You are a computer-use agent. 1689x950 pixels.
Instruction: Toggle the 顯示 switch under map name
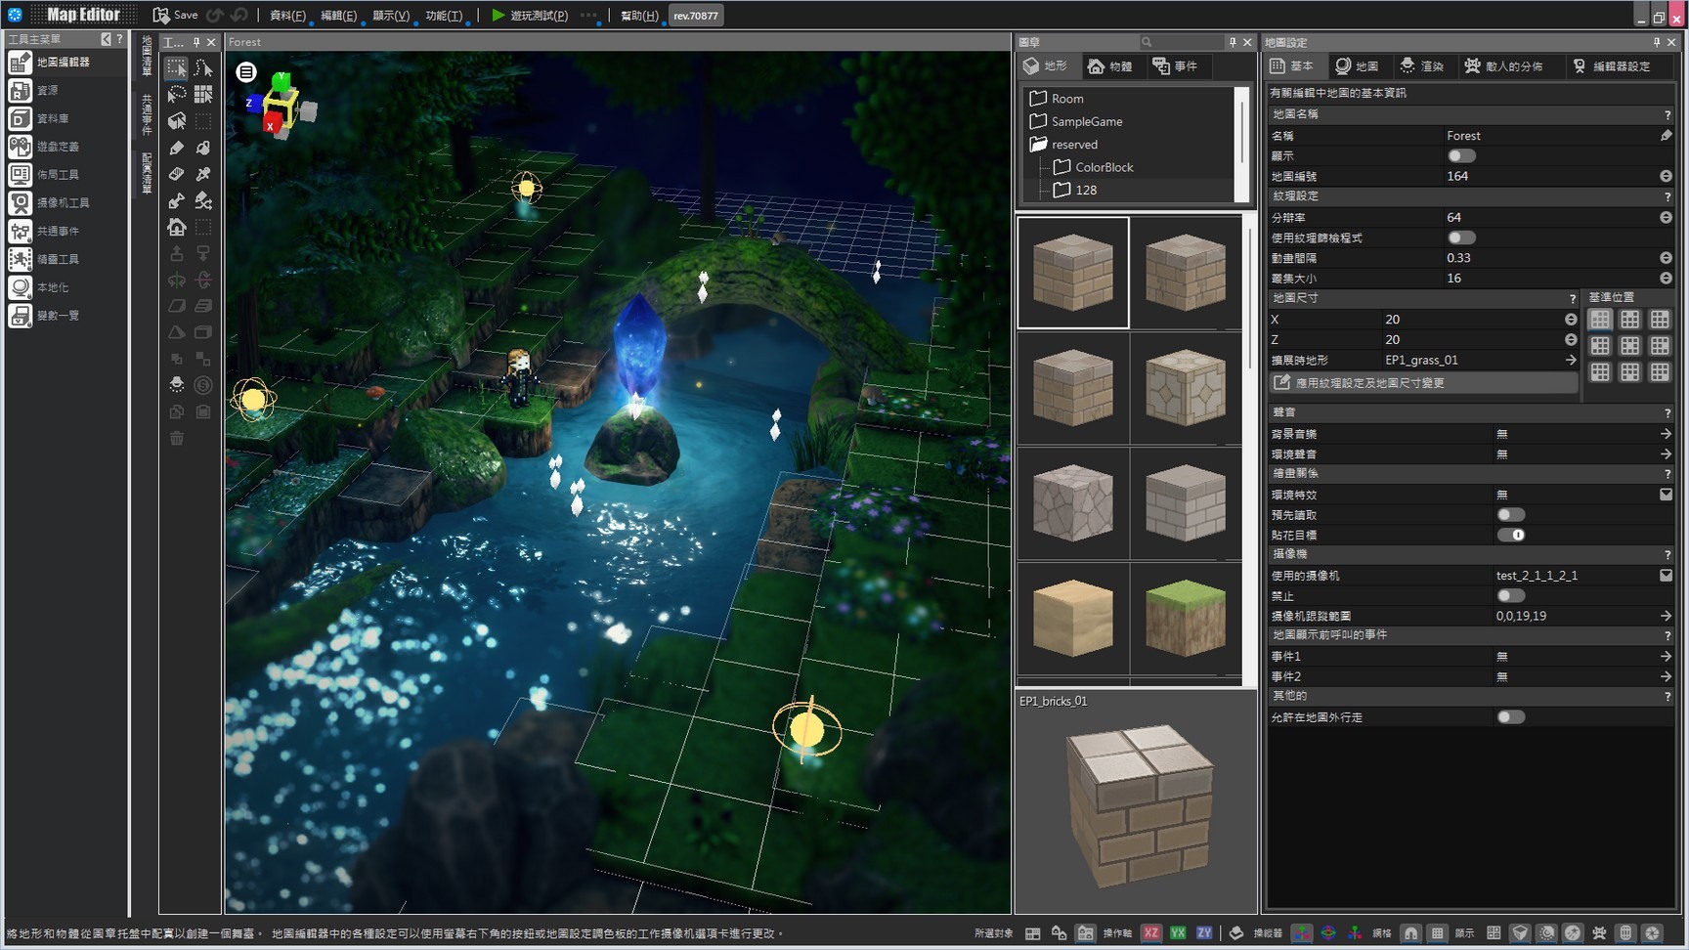tap(1461, 156)
